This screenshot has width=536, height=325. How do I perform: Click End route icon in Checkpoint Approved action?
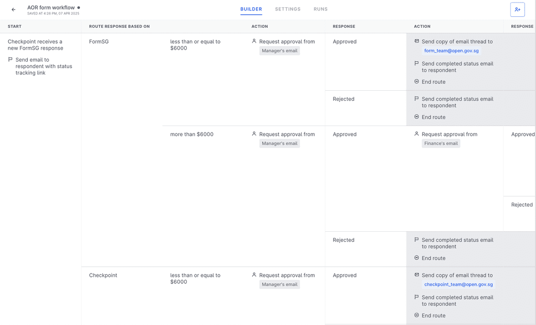(416, 315)
